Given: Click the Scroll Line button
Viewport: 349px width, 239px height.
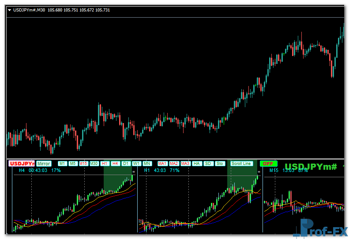Looking at the screenshot, I should tap(241, 164).
